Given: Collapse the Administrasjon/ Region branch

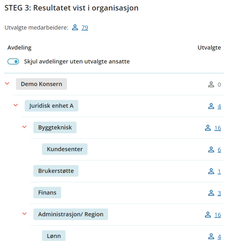Looking at the screenshot, I should click(x=24, y=214).
